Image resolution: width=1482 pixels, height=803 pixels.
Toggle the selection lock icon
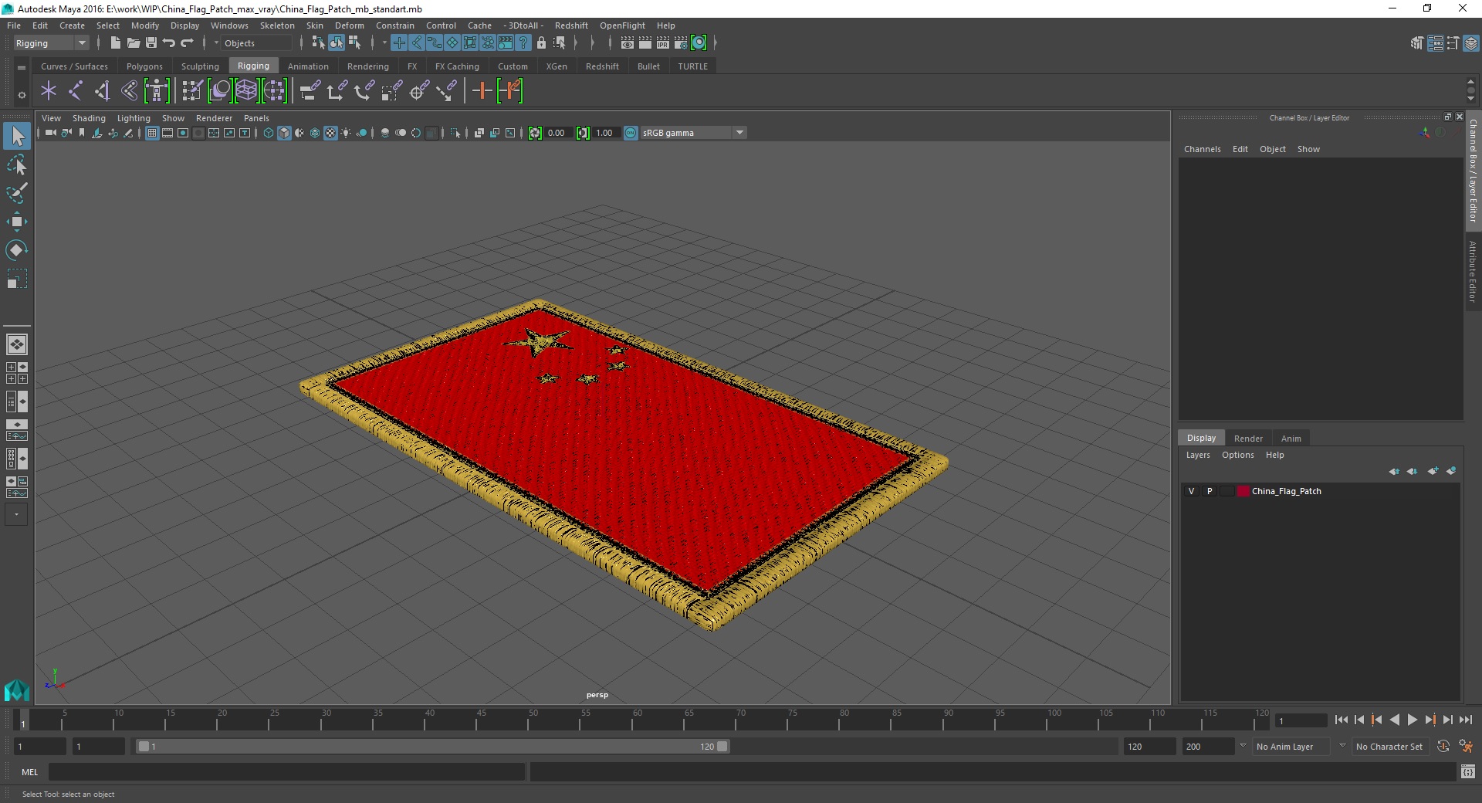point(541,43)
